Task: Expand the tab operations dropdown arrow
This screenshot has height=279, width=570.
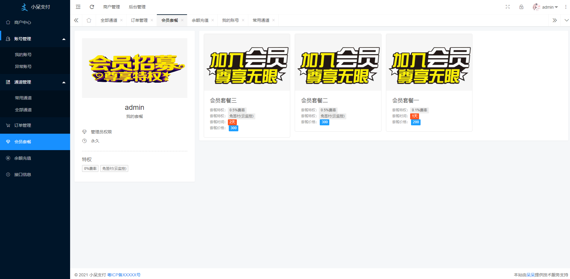Action: 566,20
